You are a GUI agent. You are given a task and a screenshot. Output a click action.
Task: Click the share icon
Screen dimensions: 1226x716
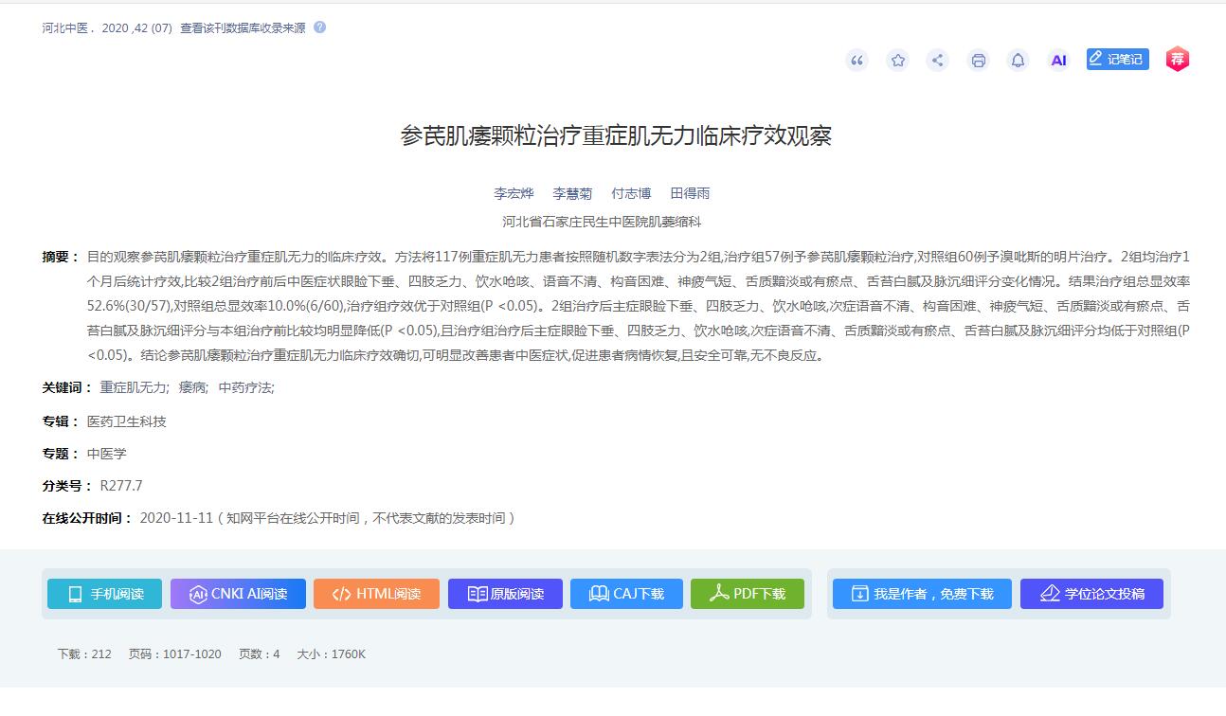[937, 61]
